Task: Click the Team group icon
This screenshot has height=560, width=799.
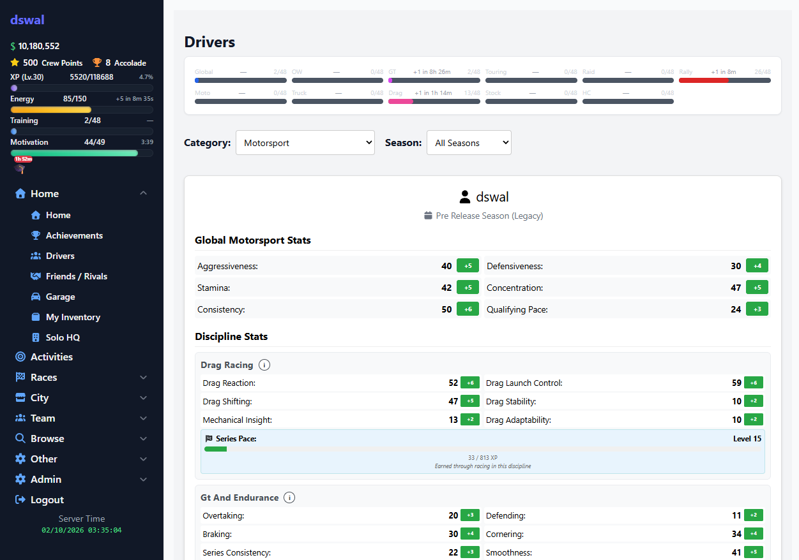Action: click(x=20, y=418)
